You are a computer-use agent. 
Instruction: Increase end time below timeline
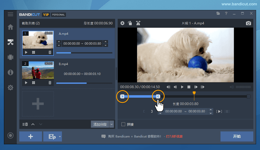click(x=210, y=110)
